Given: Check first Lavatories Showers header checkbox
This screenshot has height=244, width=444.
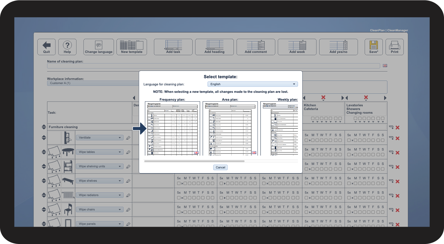Looking at the screenshot, I should [x=355, y=118].
